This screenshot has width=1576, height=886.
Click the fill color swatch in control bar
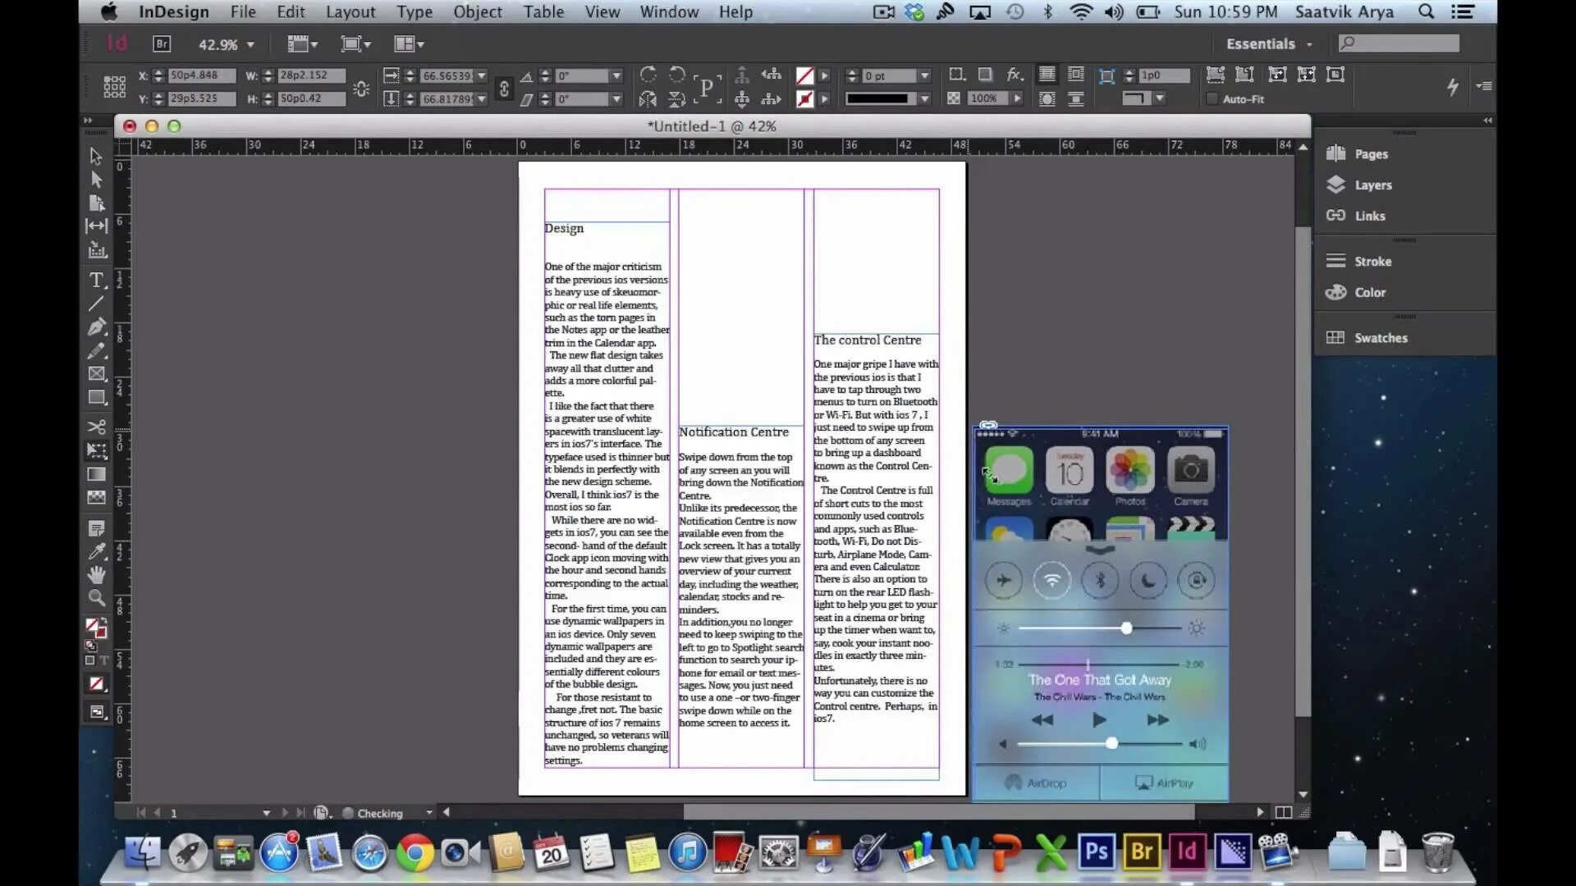point(804,75)
